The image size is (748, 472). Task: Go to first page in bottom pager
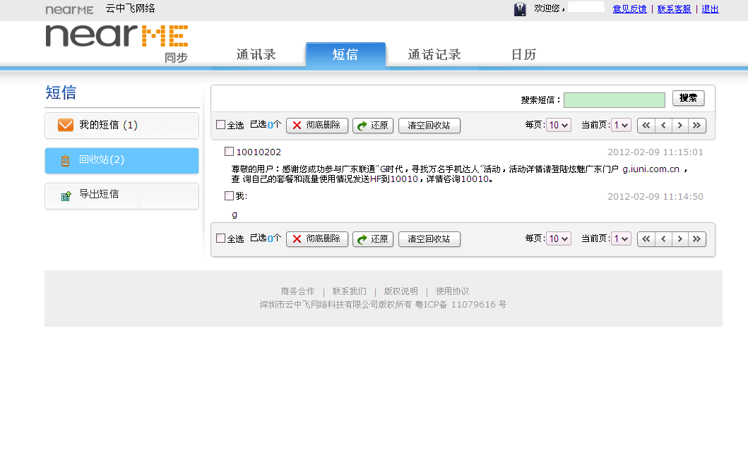tap(646, 238)
